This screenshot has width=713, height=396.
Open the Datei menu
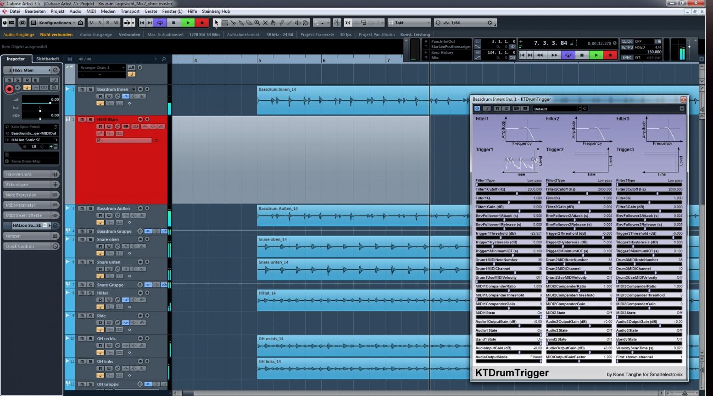(15, 11)
